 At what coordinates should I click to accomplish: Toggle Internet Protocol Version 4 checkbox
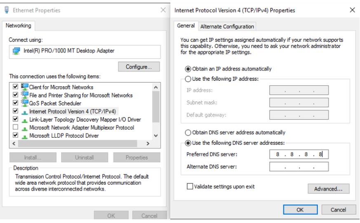point(15,111)
